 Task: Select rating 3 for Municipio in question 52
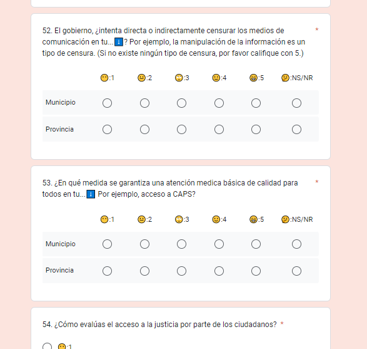coord(182,103)
